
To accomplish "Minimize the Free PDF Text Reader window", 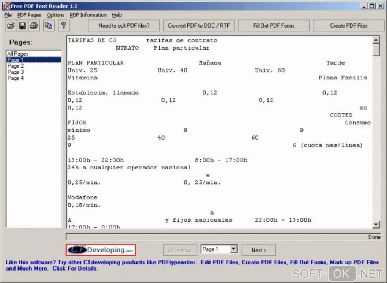I will pyautogui.click(x=364, y=6).
